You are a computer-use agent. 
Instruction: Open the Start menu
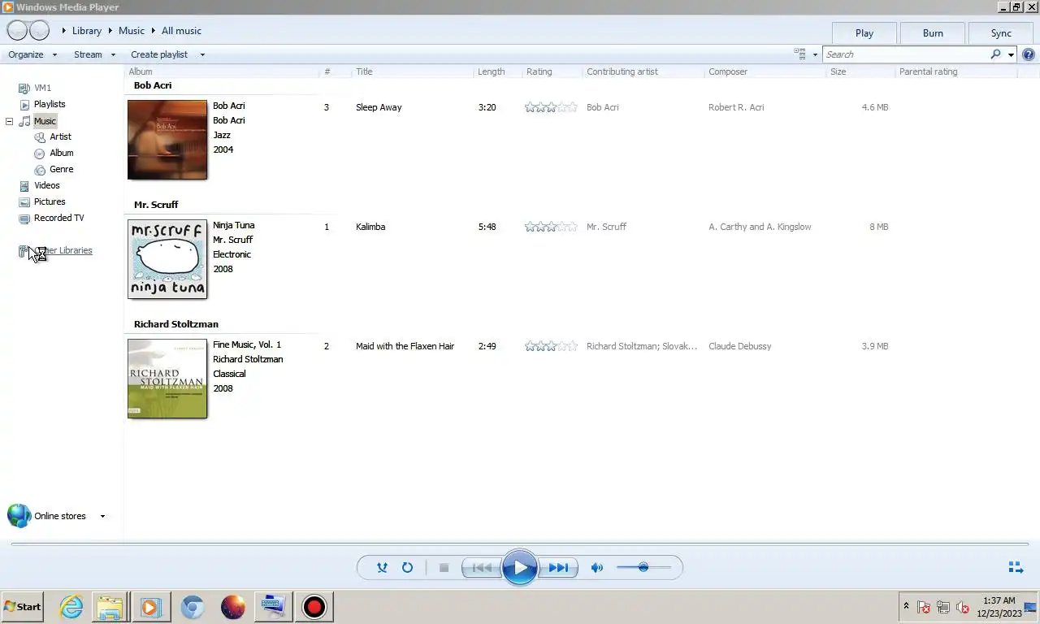(x=22, y=607)
